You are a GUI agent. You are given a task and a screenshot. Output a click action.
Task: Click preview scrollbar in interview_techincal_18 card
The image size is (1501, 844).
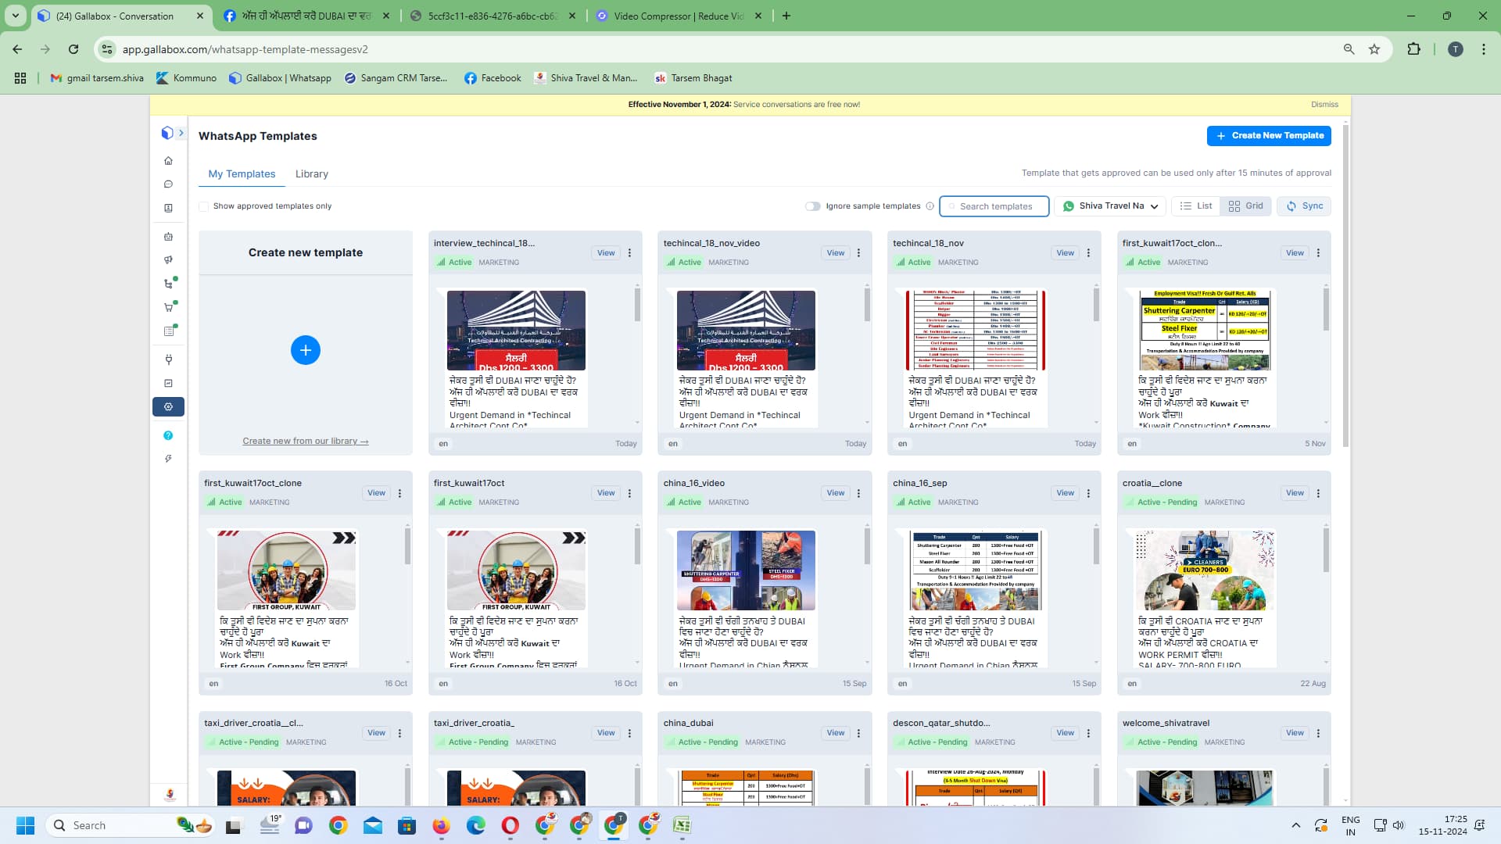coord(637,306)
